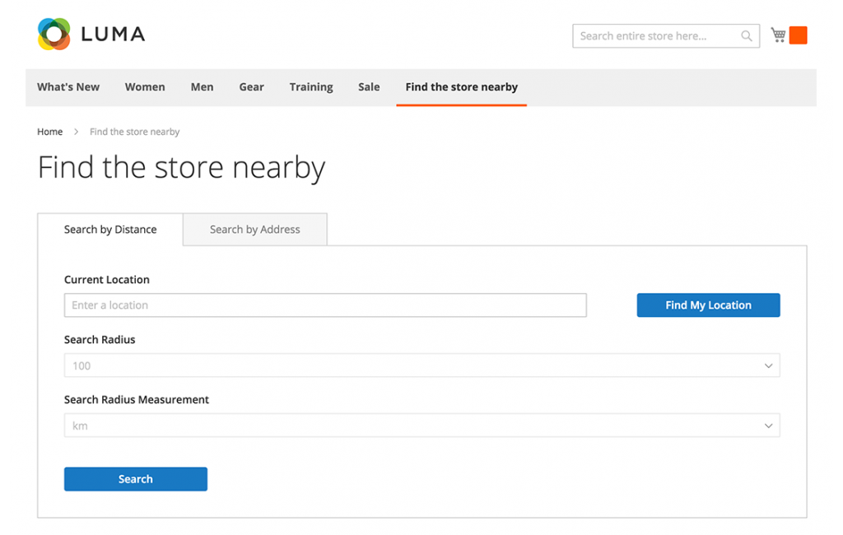Click the orange cart counter badge
843x535 pixels.
tap(798, 35)
